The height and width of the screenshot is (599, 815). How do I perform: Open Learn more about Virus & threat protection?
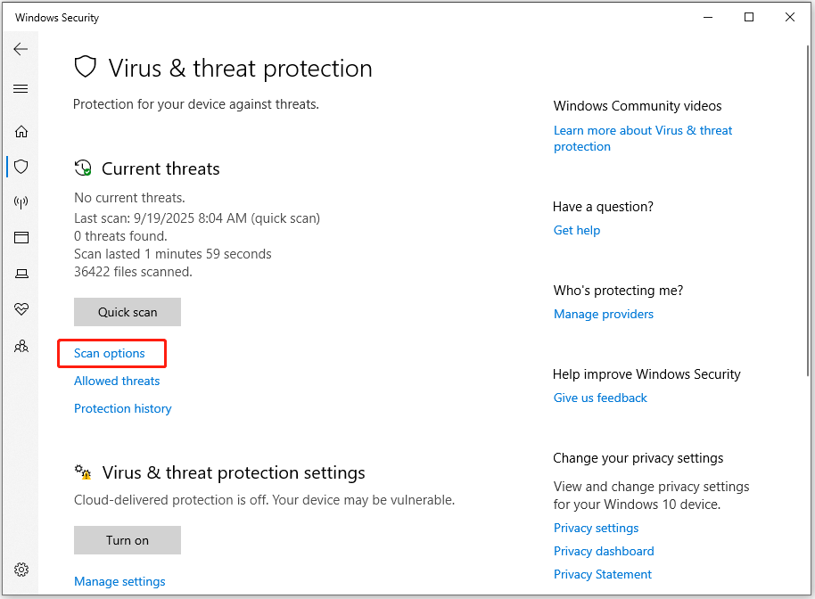[642, 138]
